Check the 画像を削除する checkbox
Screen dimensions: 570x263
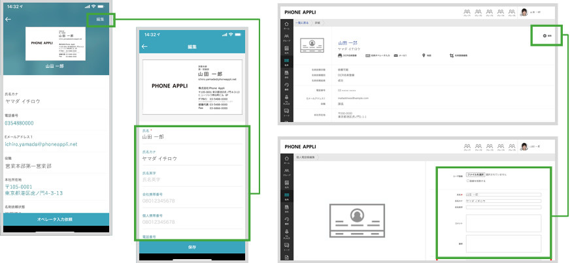[468, 181]
